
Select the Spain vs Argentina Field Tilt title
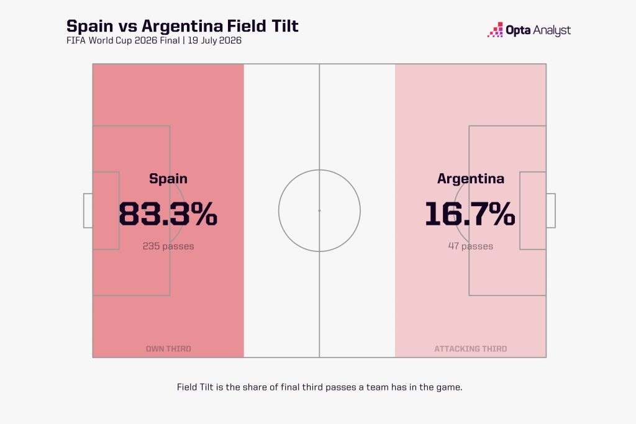tap(183, 26)
